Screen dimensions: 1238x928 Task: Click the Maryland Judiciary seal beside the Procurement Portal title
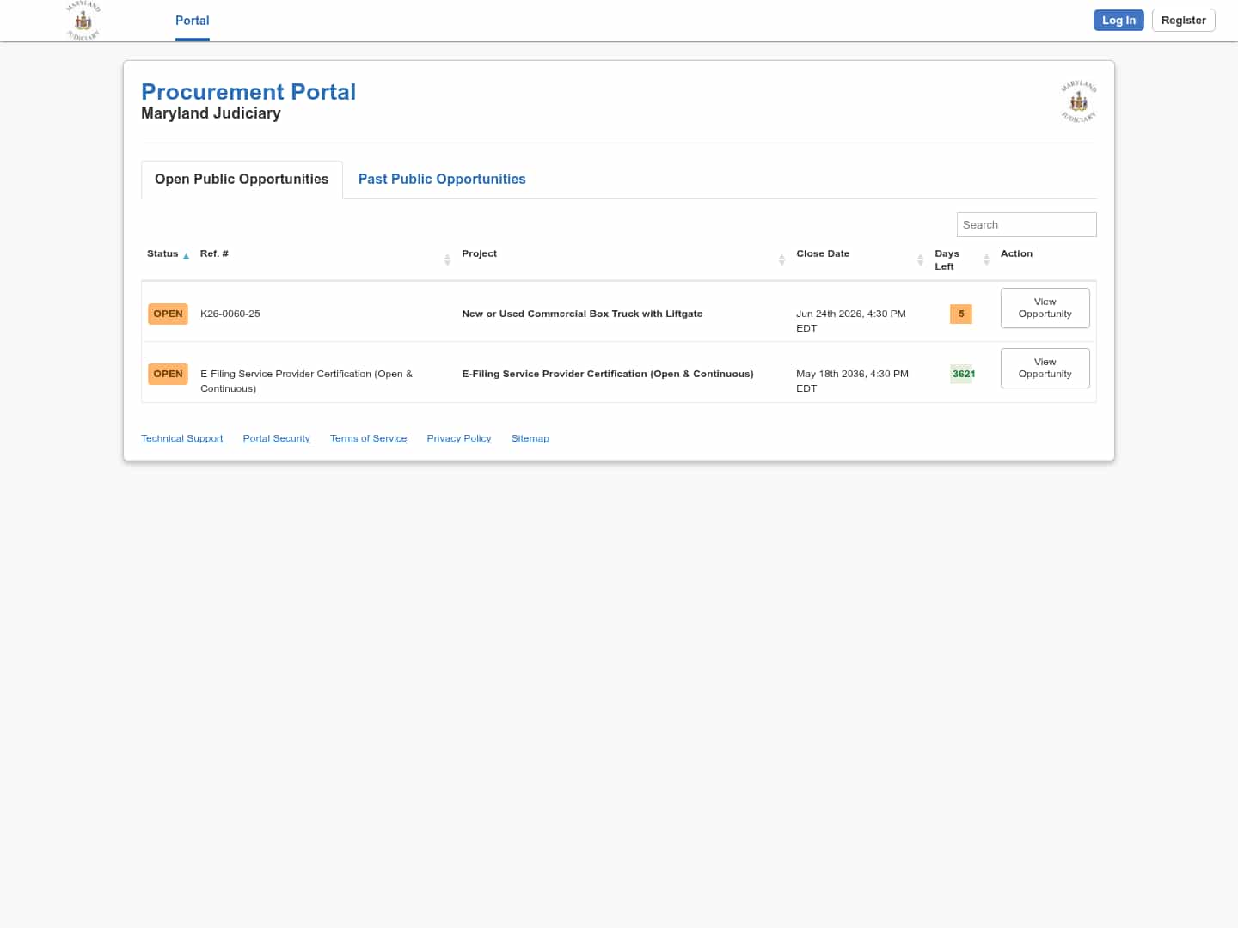(1078, 101)
